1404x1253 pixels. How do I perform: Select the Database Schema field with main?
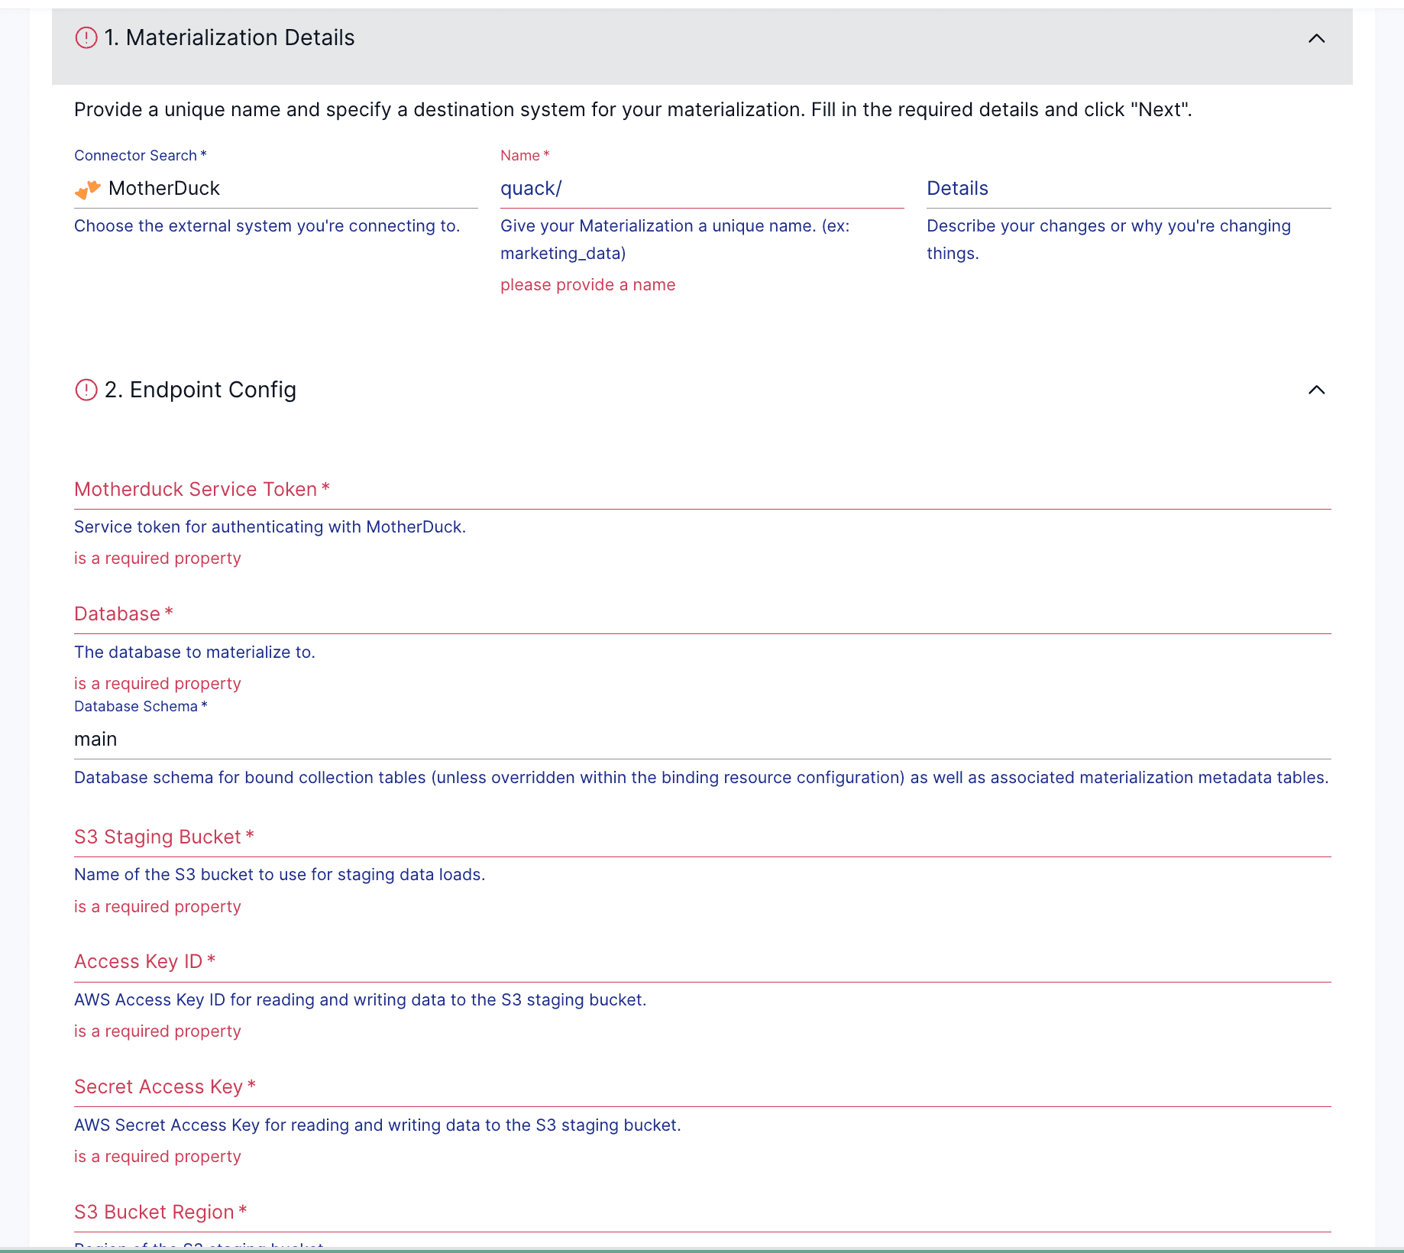pyautogui.click(x=701, y=740)
